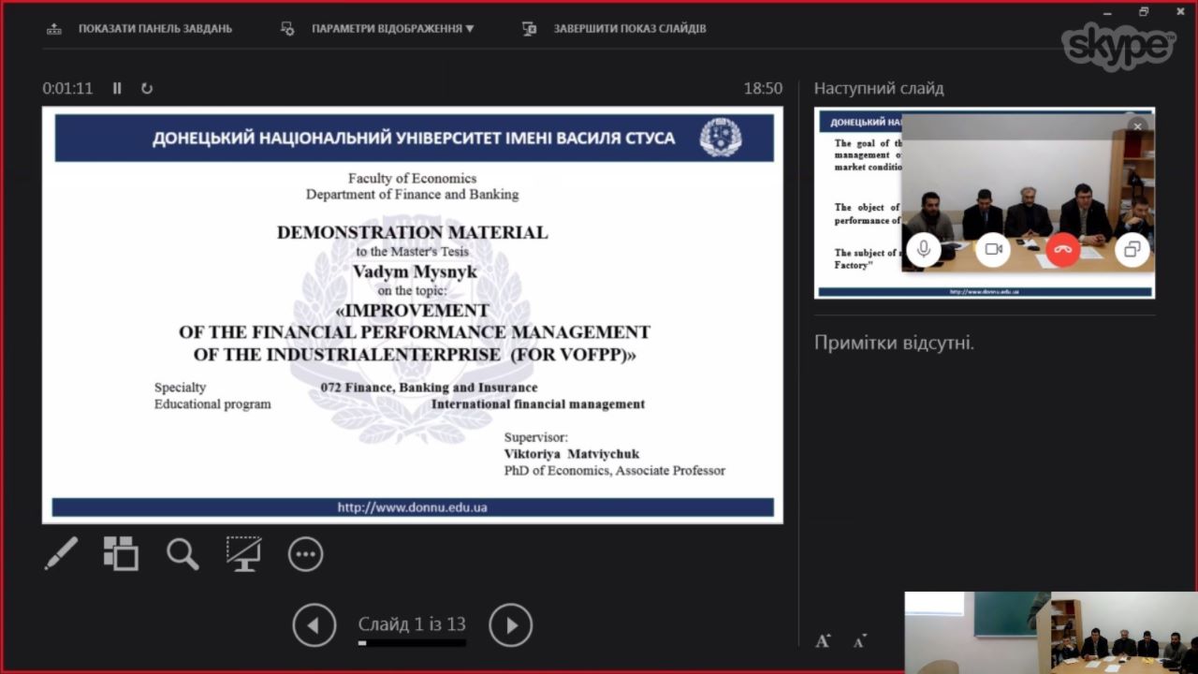Open more slide show options menu
This screenshot has height=674, width=1198.
click(305, 554)
